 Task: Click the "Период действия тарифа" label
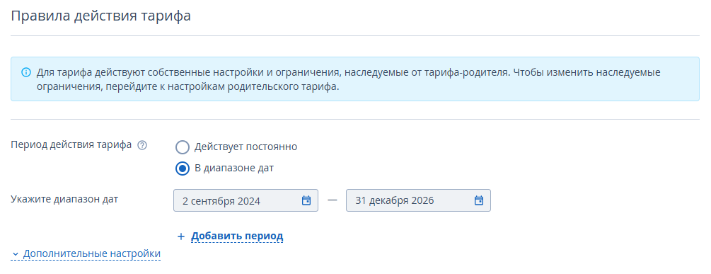tap(71, 145)
